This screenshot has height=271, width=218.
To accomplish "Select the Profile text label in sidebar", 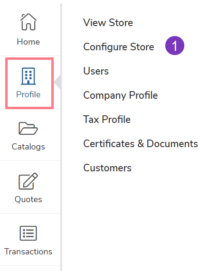I will 28,94.
